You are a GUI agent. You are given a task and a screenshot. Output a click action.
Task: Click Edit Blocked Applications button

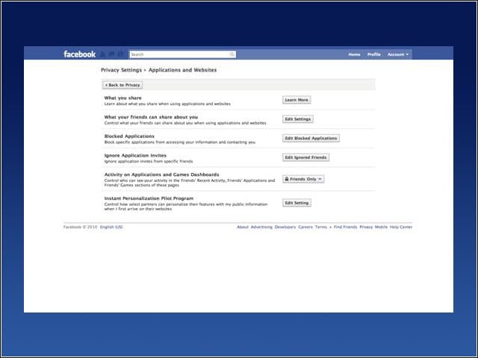(311, 138)
